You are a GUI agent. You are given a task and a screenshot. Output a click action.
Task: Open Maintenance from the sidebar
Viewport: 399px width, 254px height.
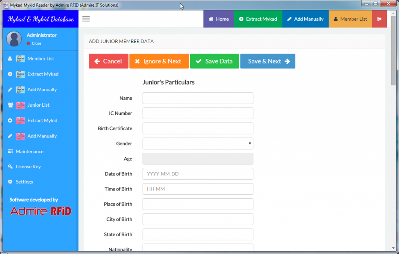tap(29, 152)
